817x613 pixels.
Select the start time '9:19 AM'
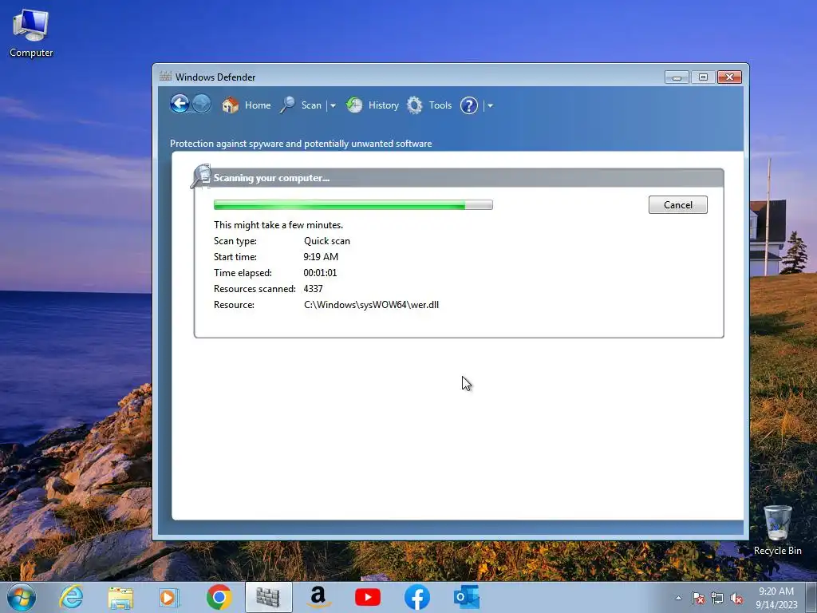(321, 257)
